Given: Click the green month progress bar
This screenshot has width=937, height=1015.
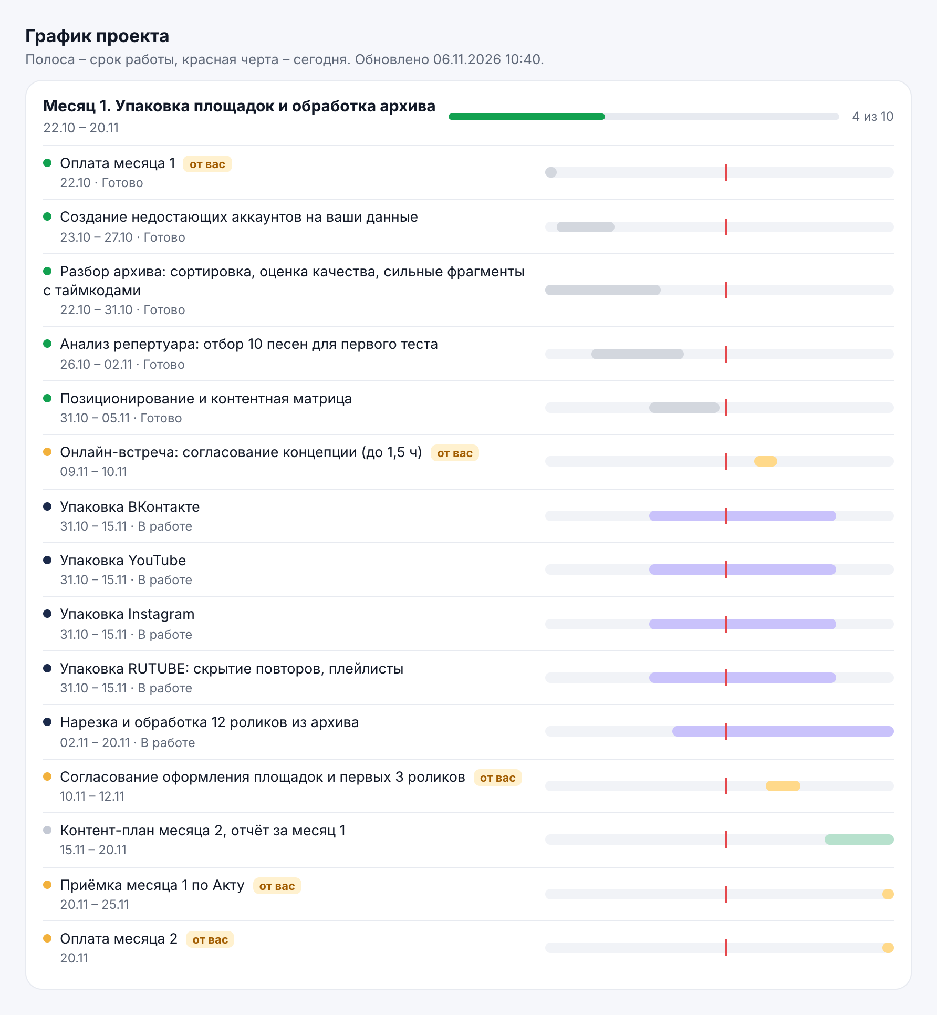Looking at the screenshot, I should click(527, 117).
